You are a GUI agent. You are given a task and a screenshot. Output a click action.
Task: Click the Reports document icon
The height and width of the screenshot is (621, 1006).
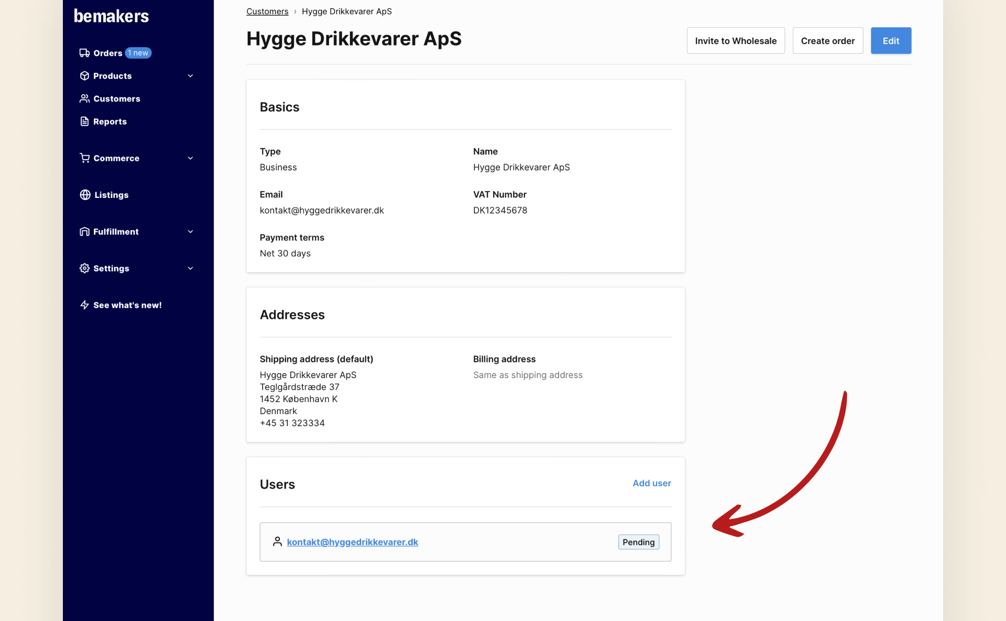point(84,121)
